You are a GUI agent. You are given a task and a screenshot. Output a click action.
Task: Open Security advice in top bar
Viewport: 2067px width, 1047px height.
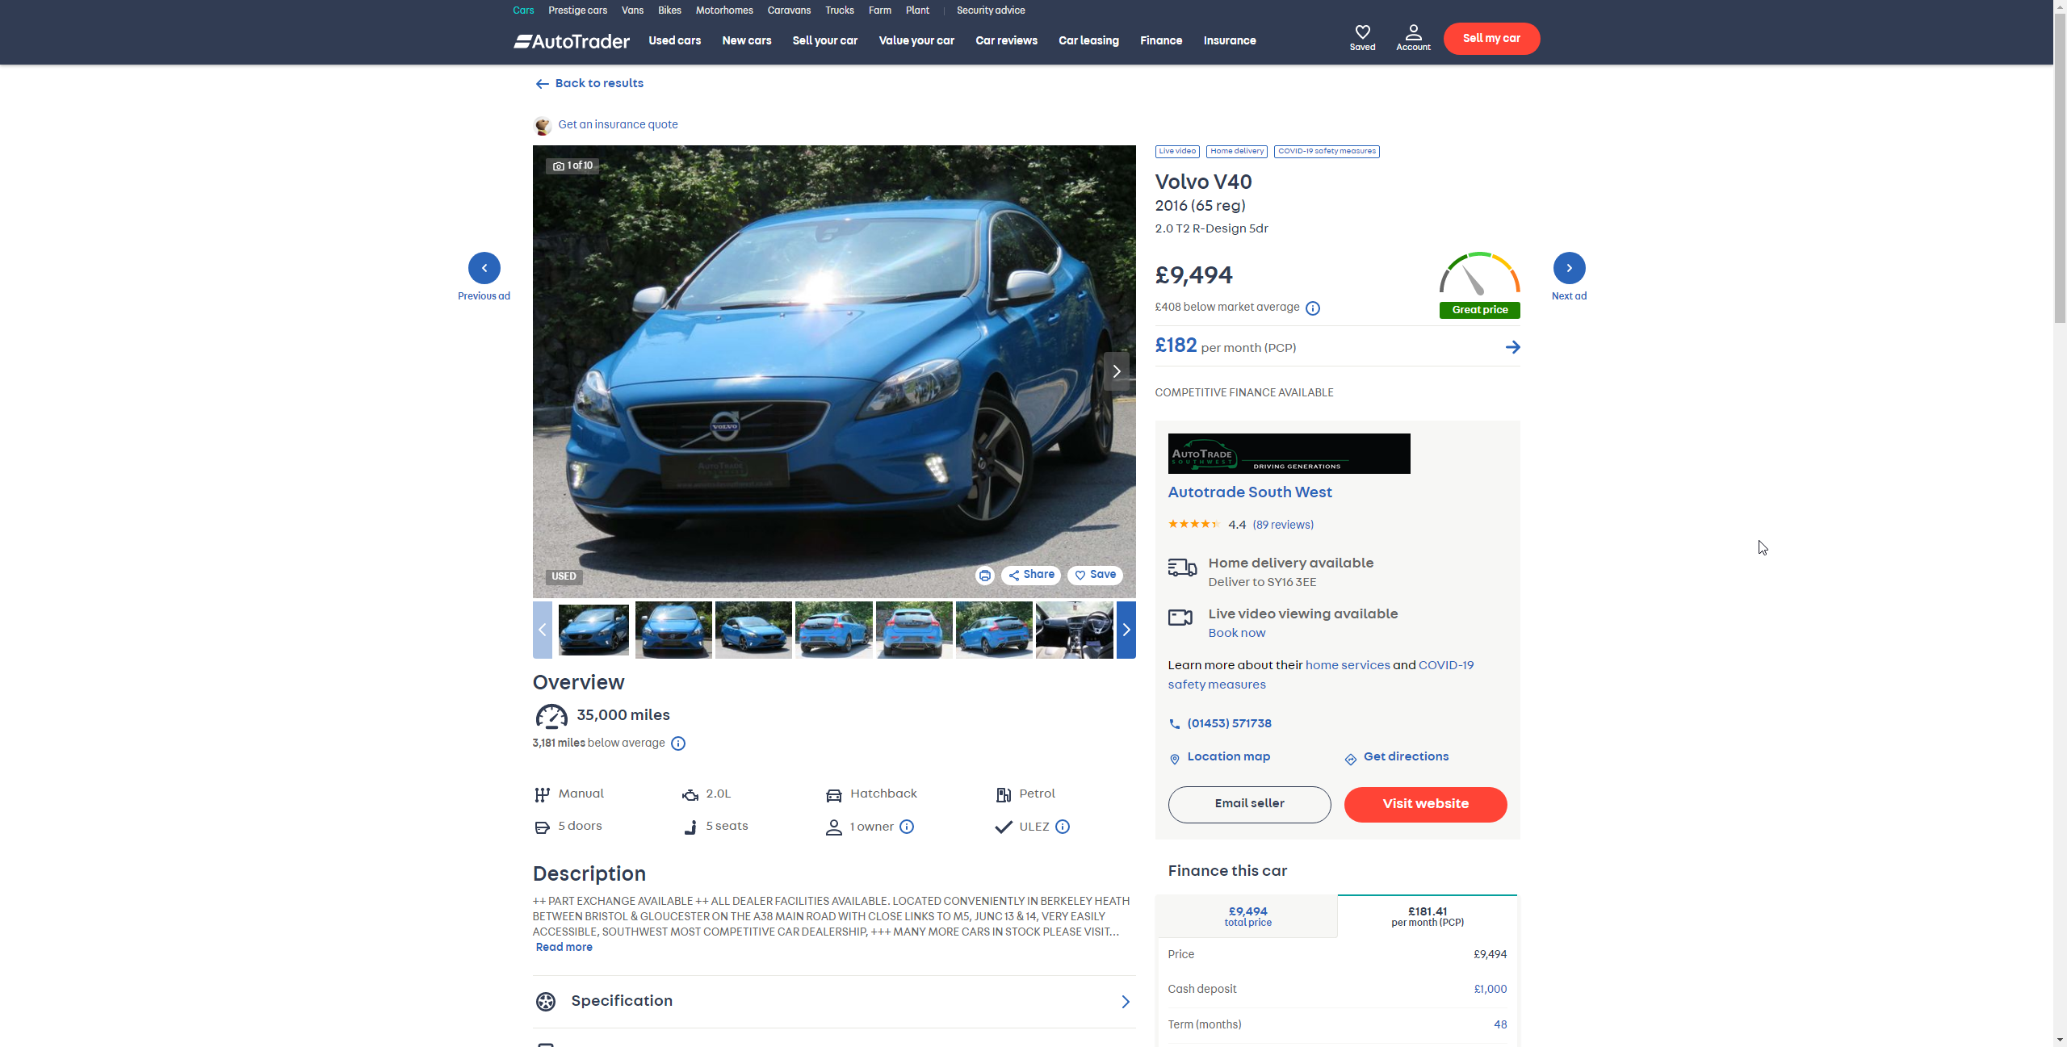(x=991, y=10)
